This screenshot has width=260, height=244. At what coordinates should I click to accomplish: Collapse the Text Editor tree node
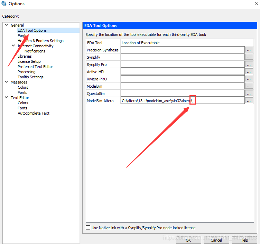pos(7,98)
